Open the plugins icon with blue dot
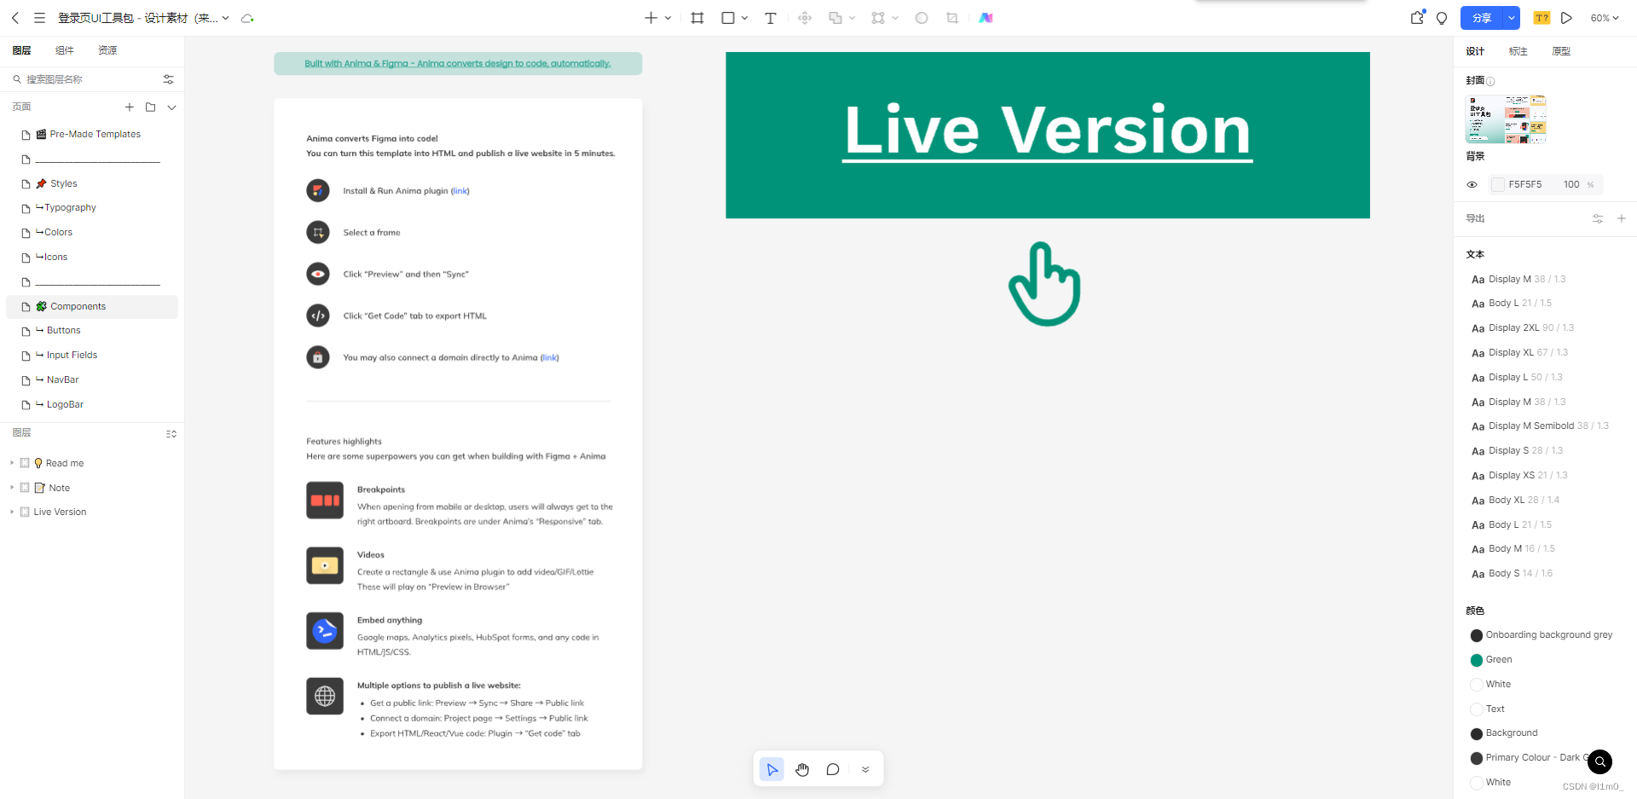Screen dimensions: 1637x799 (1417, 17)
